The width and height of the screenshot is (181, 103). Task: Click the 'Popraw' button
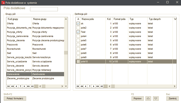138,98
